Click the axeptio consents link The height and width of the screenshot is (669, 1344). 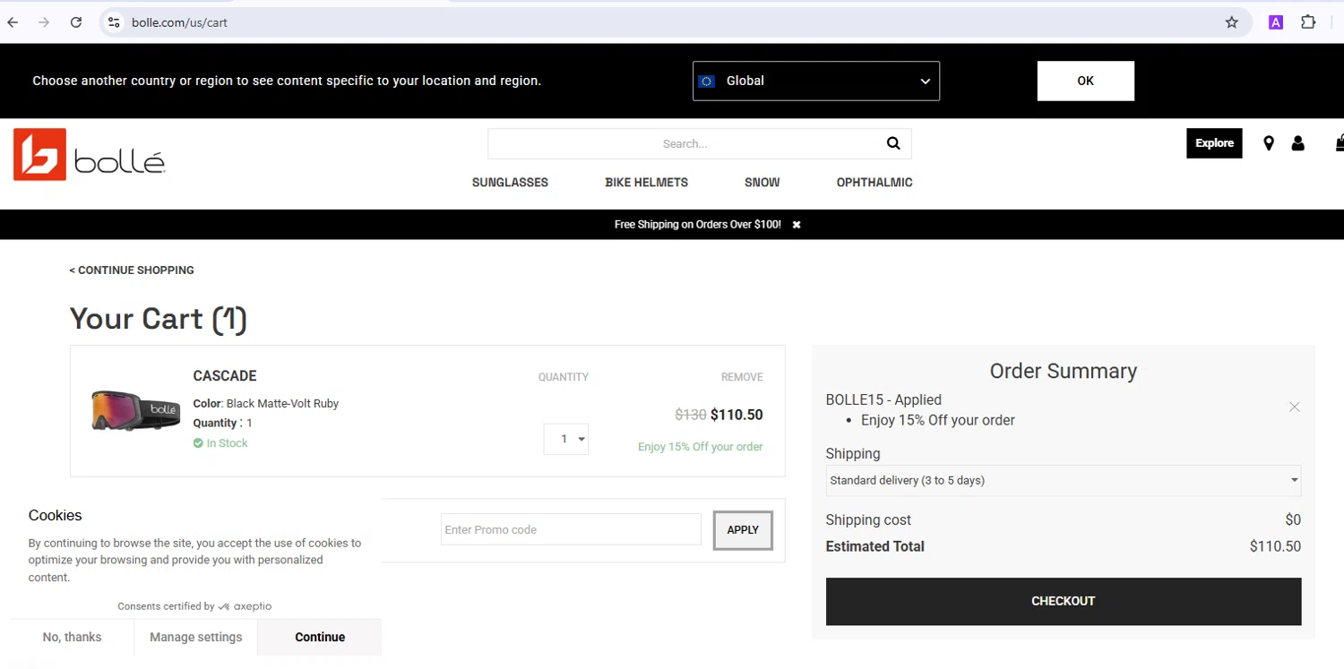pos(194,606)
